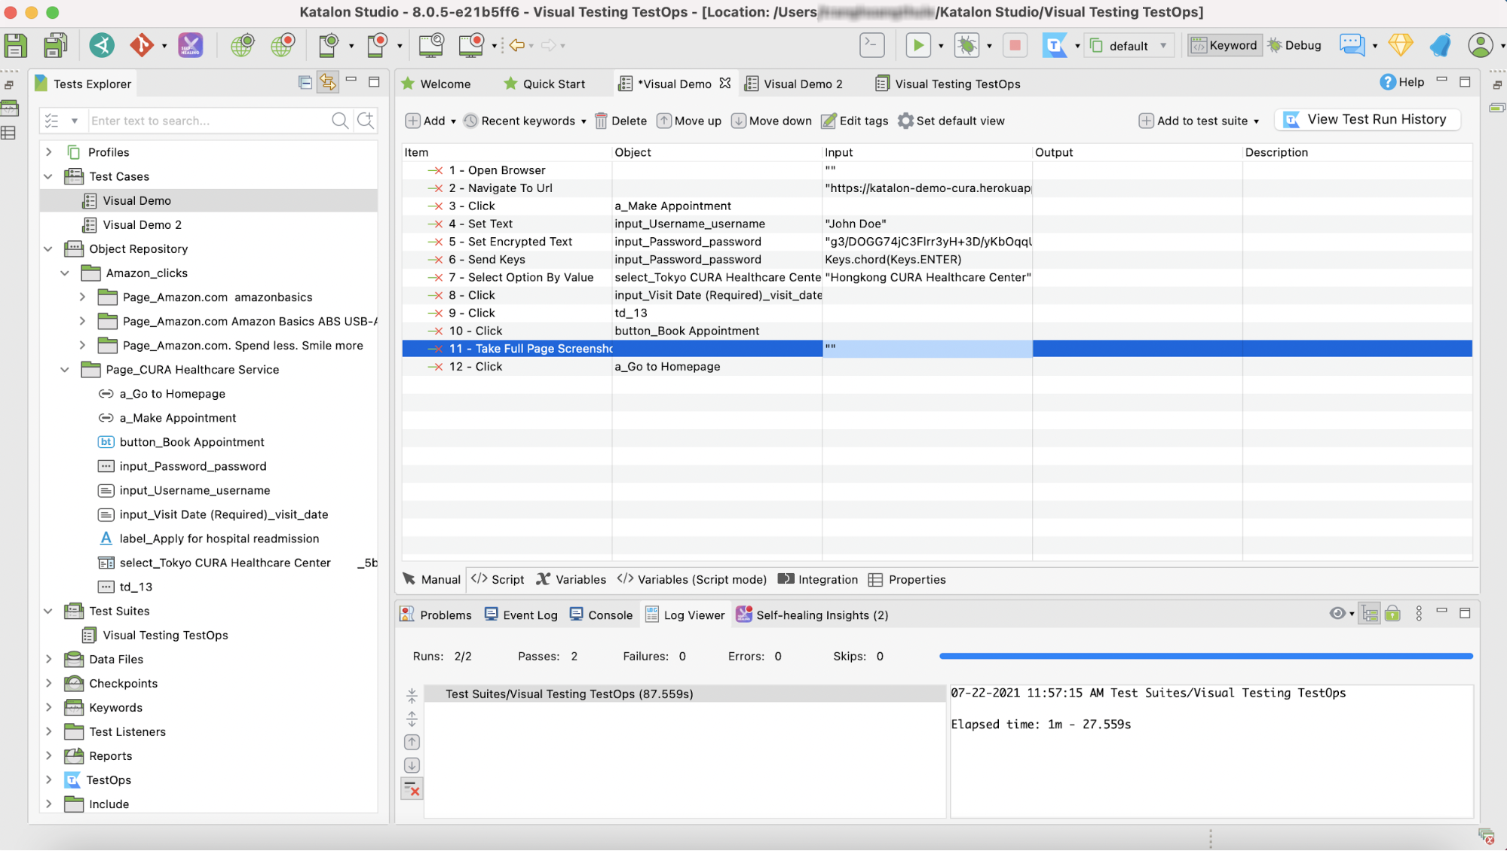The image size is (1507, 851).
Task: Expand the Profiles tree node
Action: 49,152
